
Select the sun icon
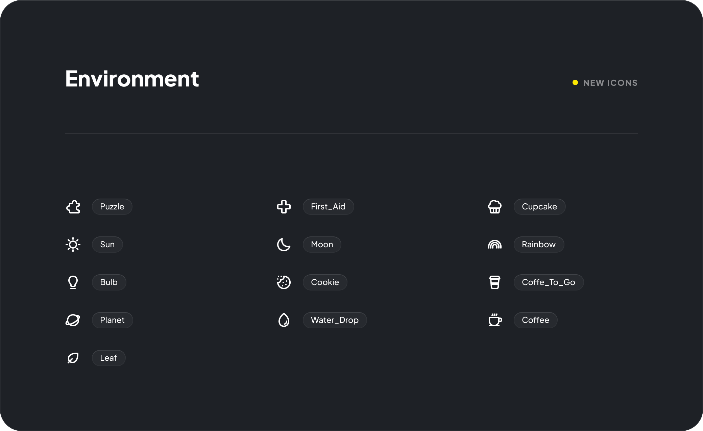coord(73,245)
